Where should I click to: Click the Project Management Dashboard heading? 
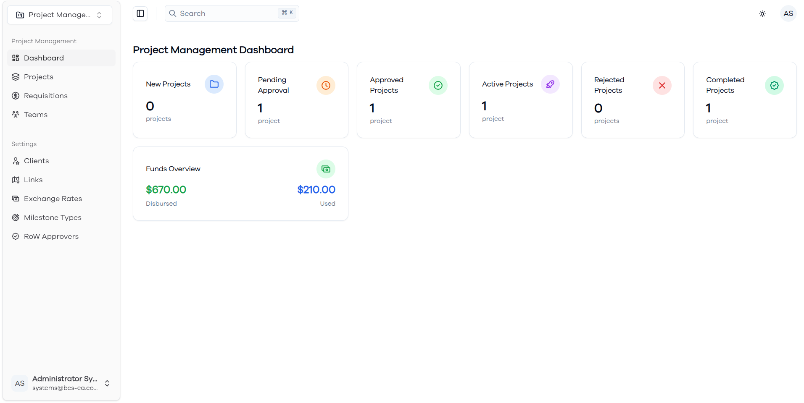(x=213, y=50)
